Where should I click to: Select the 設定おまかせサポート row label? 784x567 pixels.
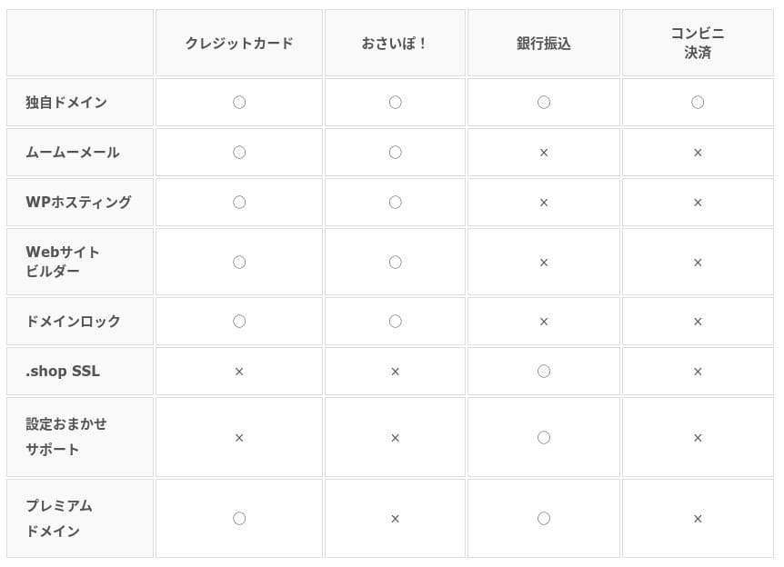66,437
